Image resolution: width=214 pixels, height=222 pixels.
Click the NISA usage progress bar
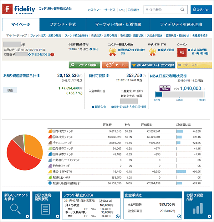(x=180, y=94)
